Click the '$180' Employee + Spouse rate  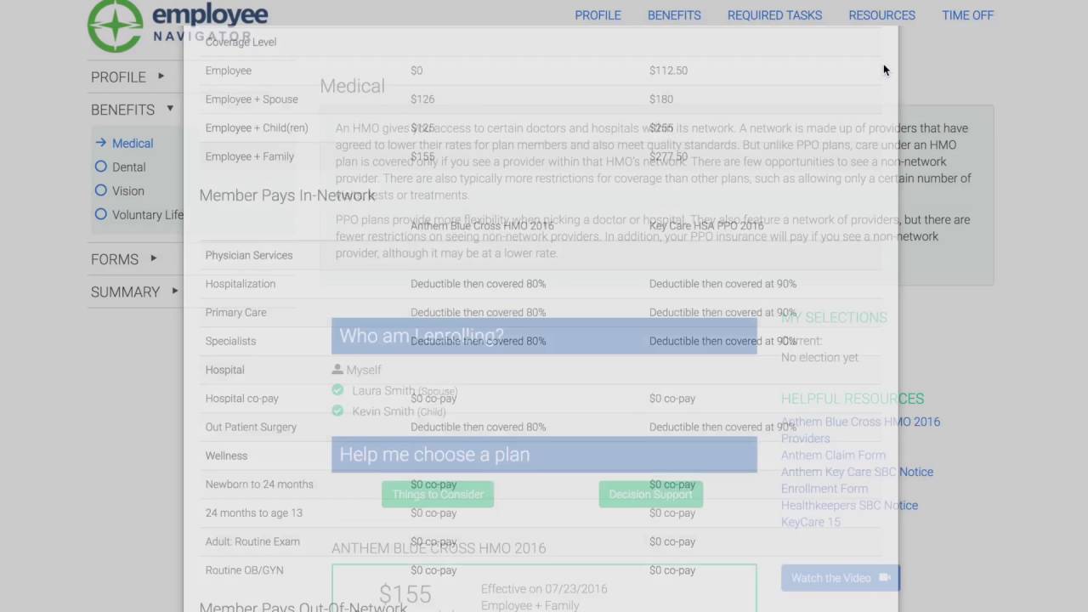661,99
